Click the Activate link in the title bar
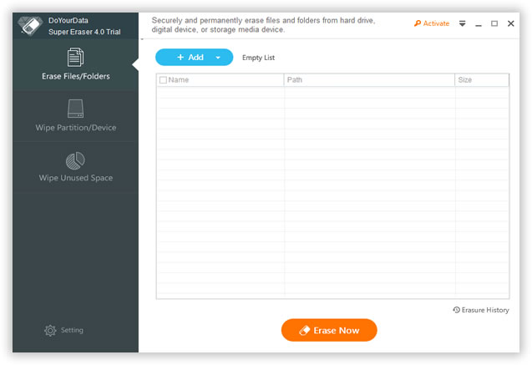The image size is (532, 365). 432,23
